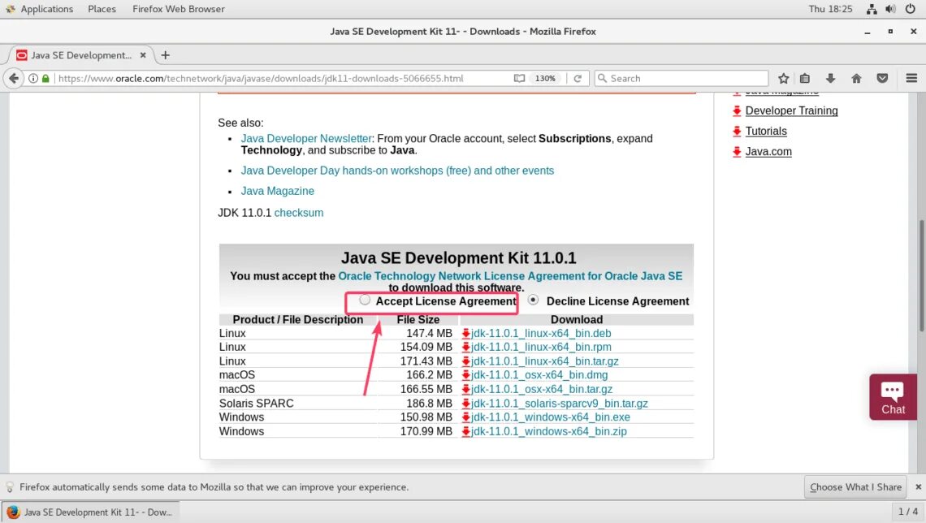Image resolution: width=926 pixels, height=523 pixels.
Task: Go back using the browser back arrow
Action: coord(14,78)
